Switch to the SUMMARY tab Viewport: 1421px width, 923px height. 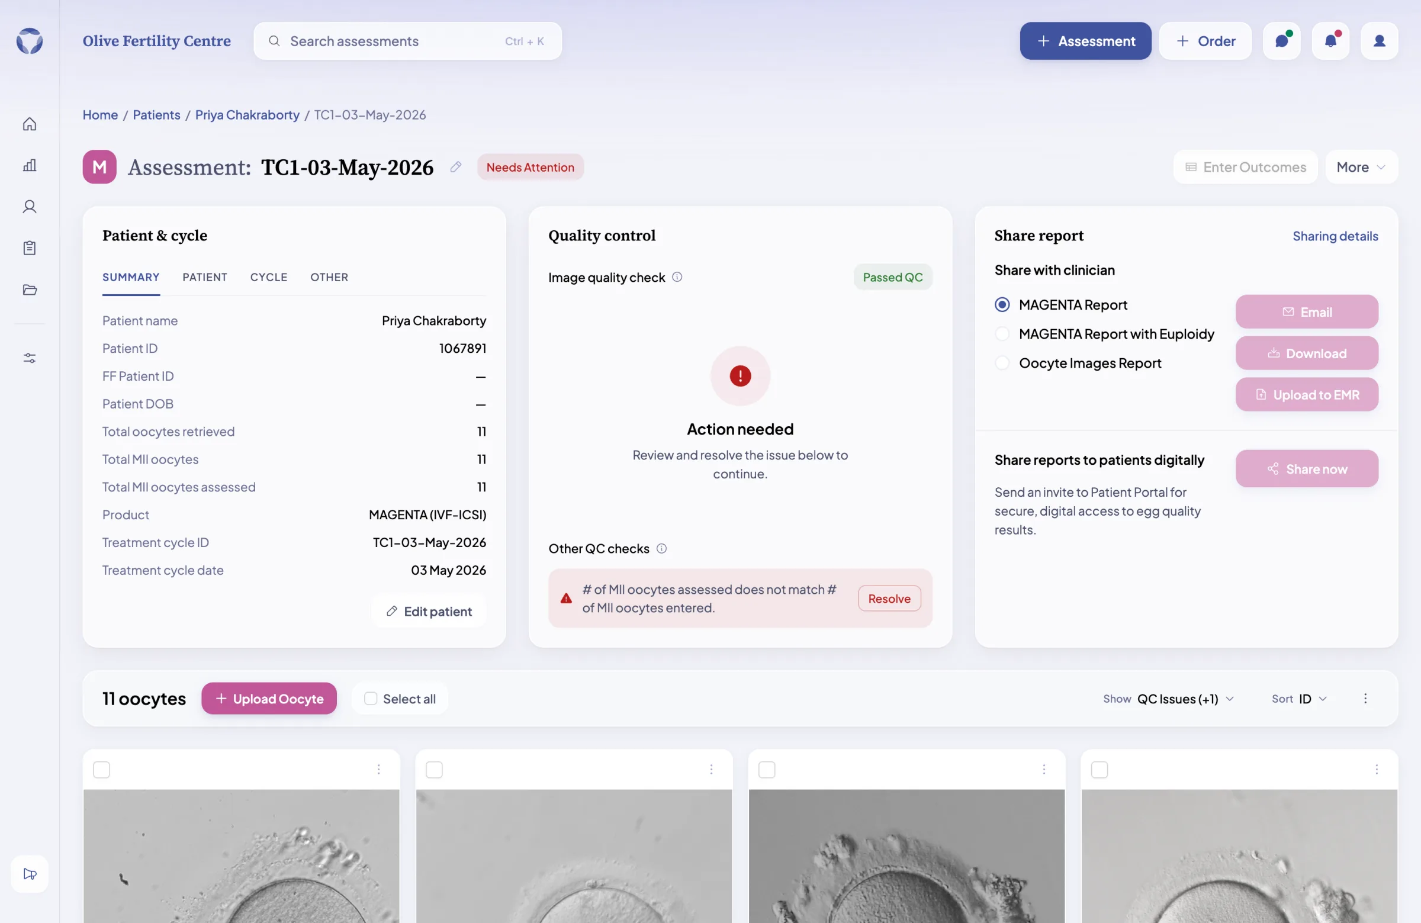131,277
